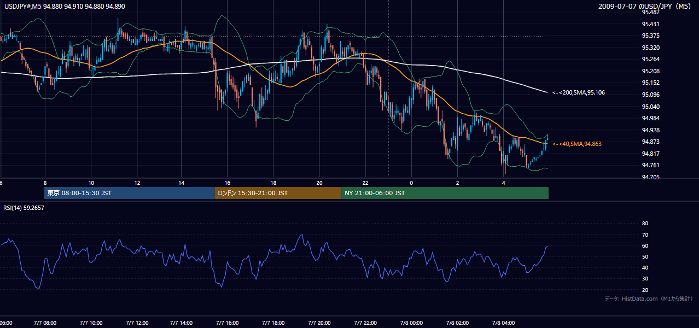The width and height of the screenshot is (699, 328).
Task: Click price axis value 95.040
Action: [651, 107]
